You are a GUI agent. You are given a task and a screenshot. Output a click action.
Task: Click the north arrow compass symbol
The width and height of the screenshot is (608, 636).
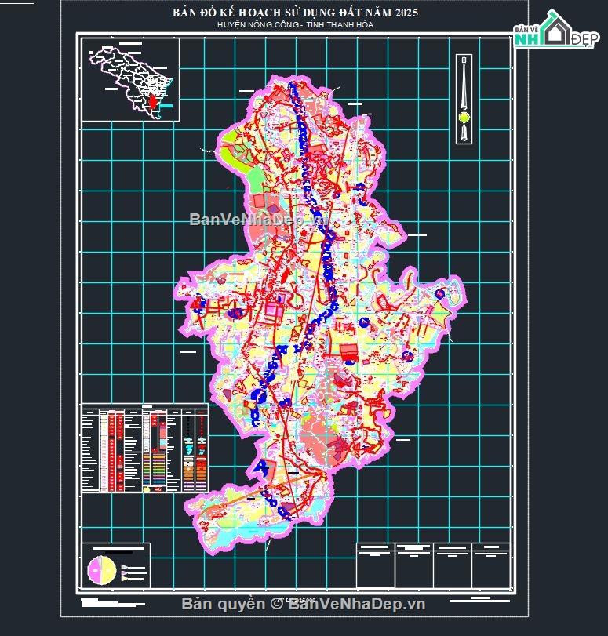[464, 98]
